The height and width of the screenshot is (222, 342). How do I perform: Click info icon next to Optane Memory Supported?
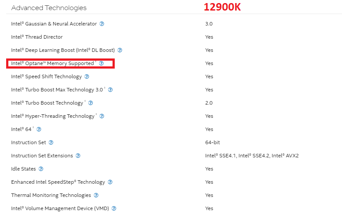pos(101,63)
